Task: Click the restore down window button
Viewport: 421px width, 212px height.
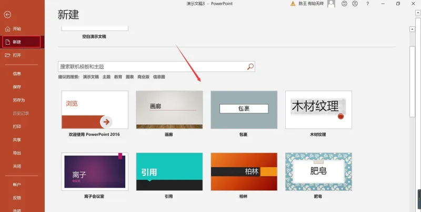Action: click(398, 4)
